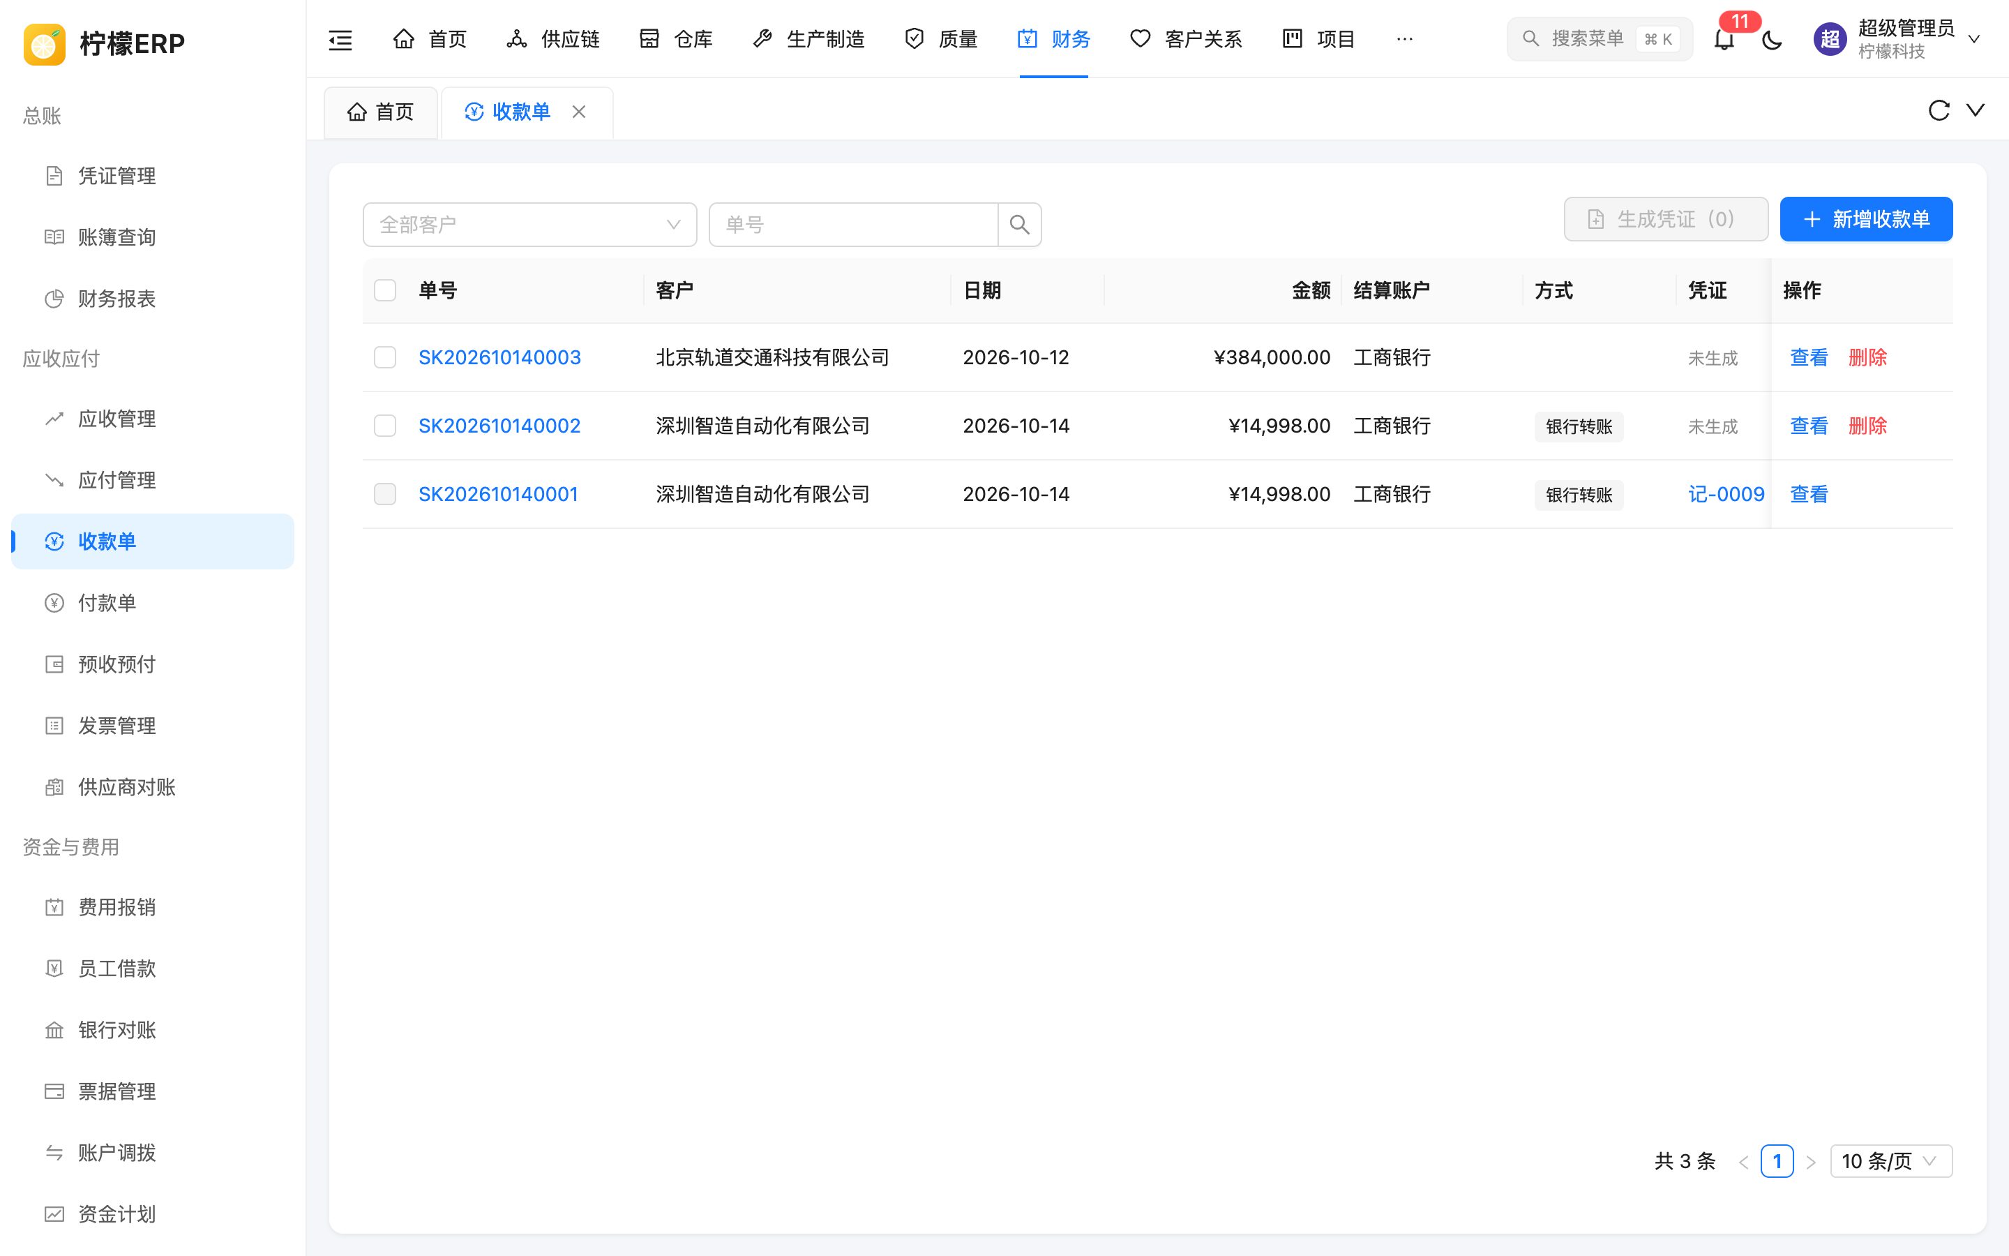Open the 客户关系 top menu

(1185, 39)
